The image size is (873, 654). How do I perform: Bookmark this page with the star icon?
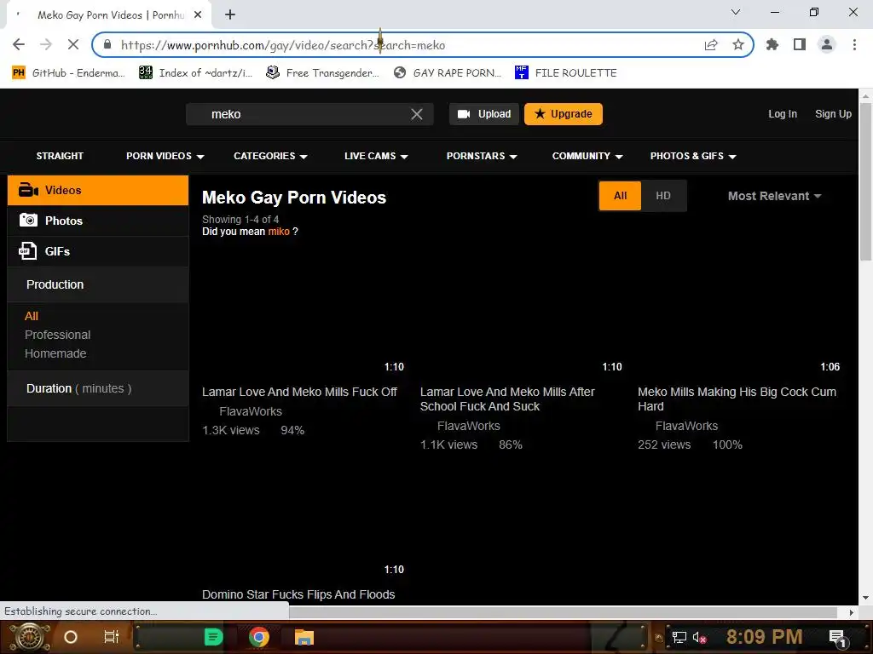[x=738, y=44]
